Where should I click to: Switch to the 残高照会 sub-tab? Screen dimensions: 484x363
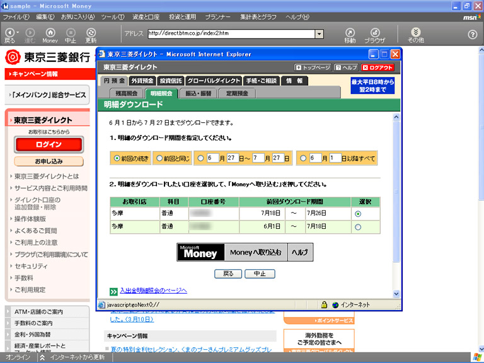coord(126,93)
